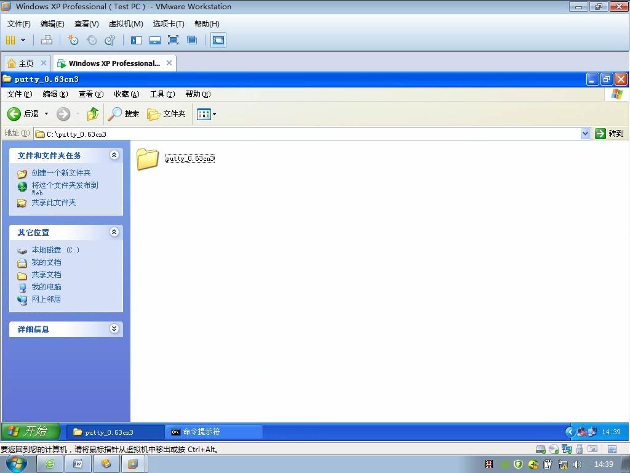Expand the 详细信息 panel

click(114, 329)
